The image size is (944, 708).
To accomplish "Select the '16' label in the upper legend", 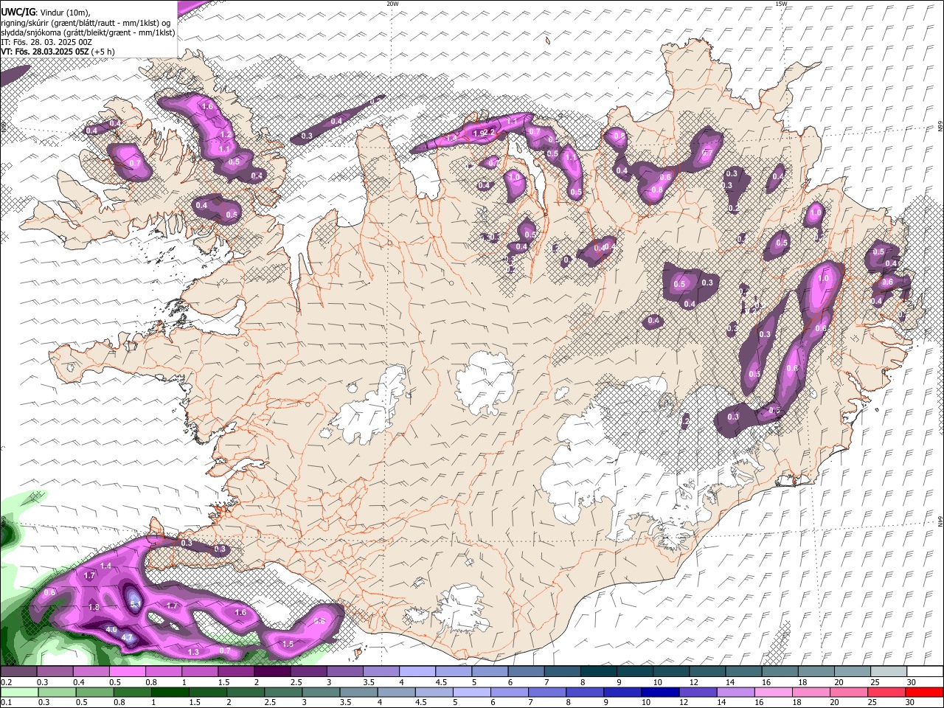I will 766,682.
